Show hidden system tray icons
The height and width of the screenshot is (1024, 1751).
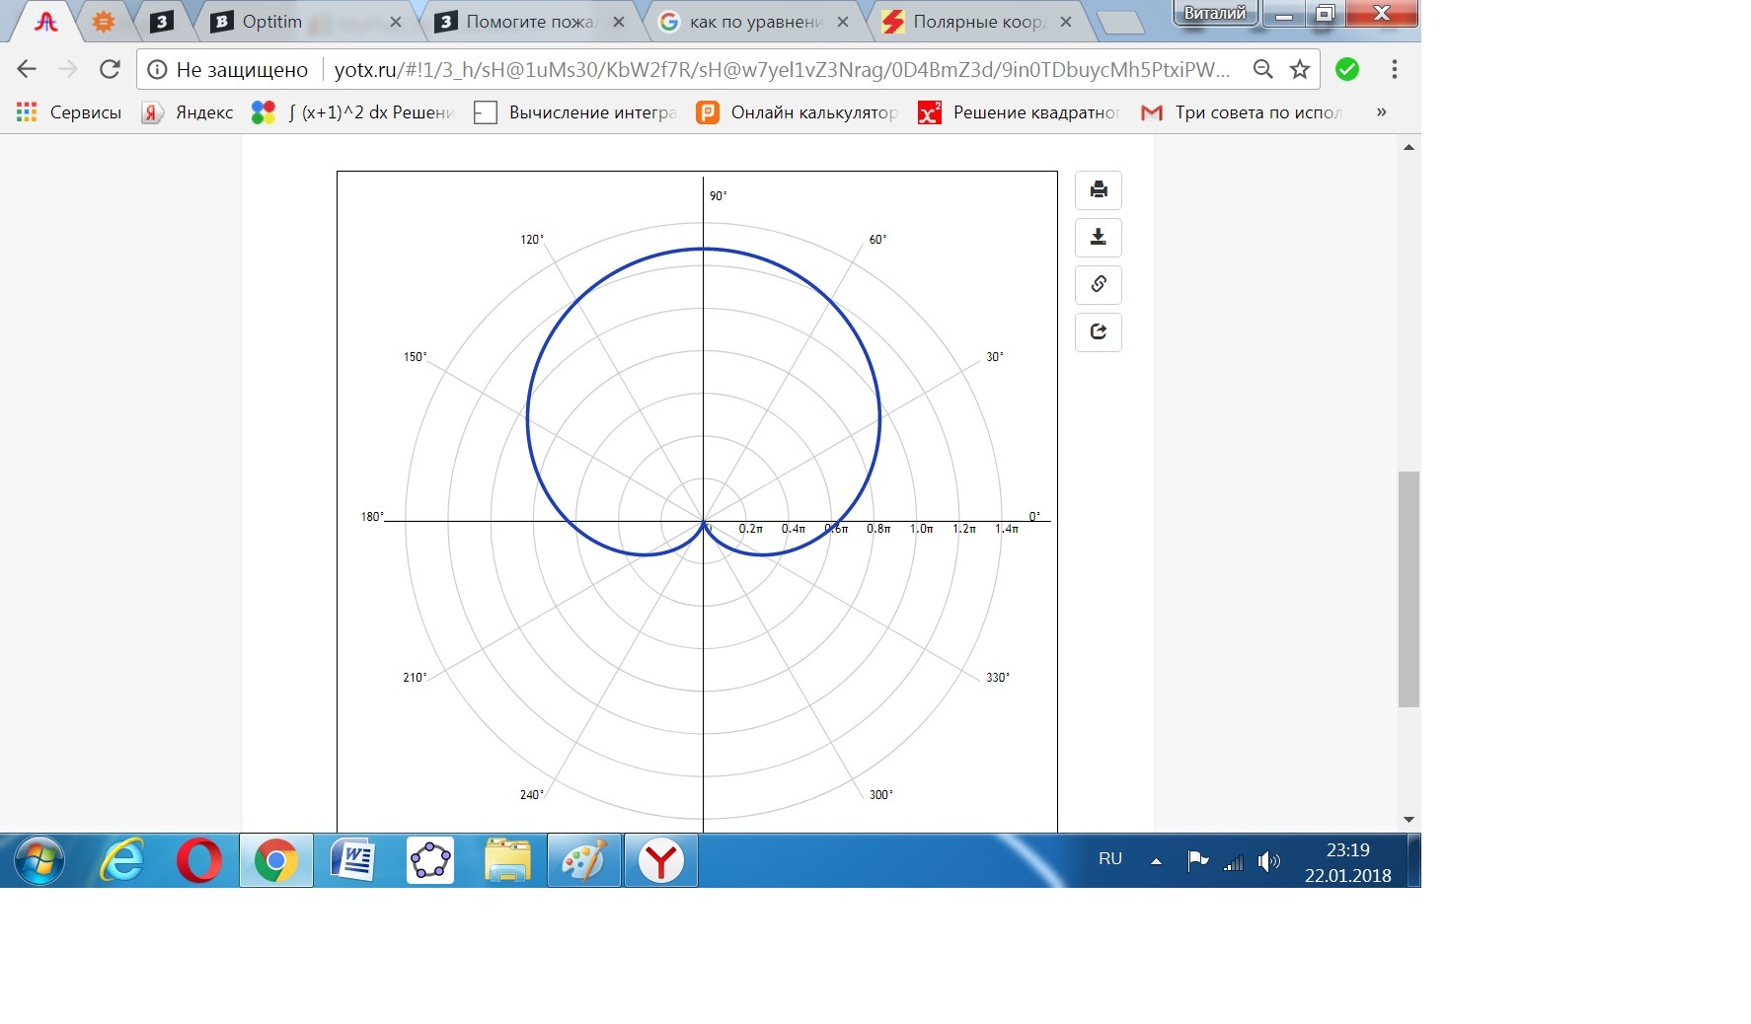click(x=1156, y=861)
